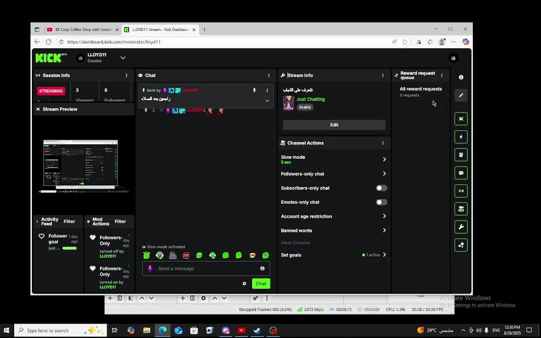Toggle the stream preview widget icon in sidebar
Viewport: 541px width, 338px height.
pos(461,119)
